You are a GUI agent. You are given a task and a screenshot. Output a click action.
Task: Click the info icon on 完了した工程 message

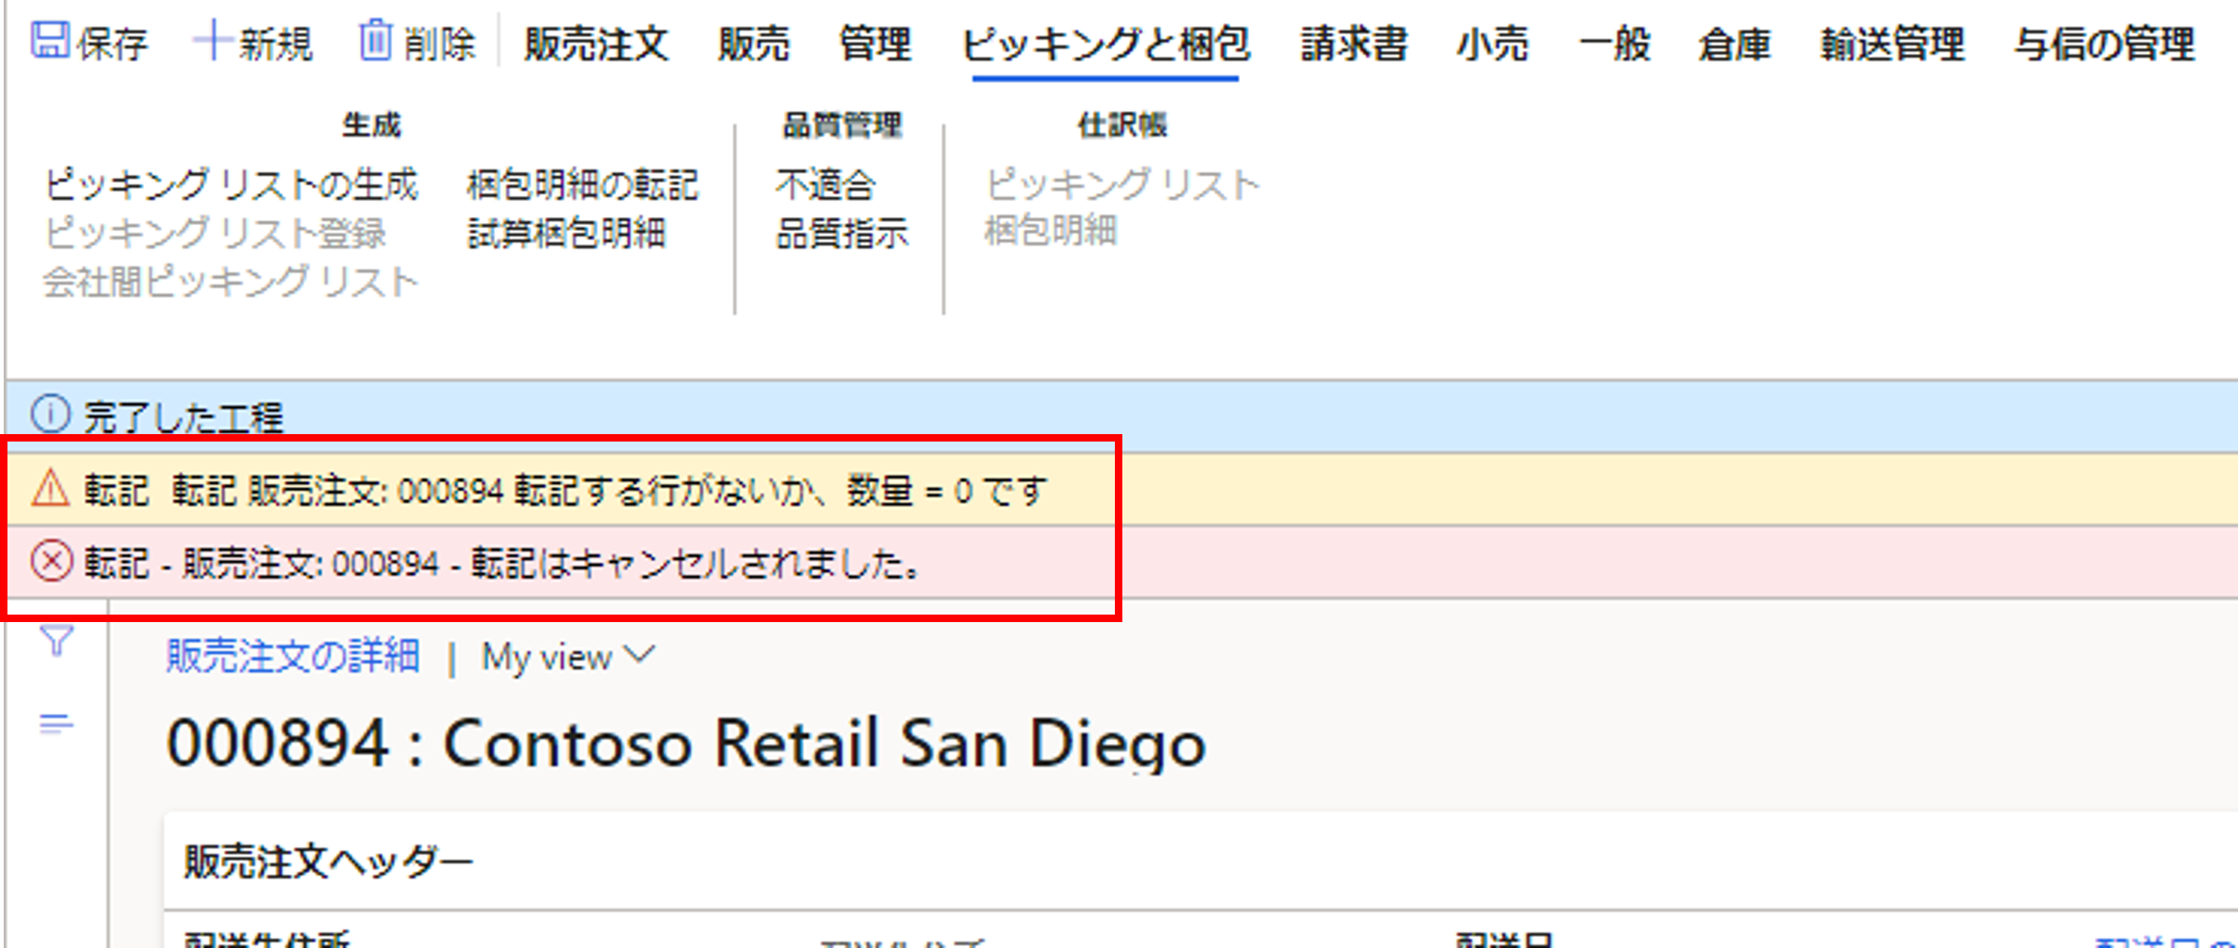[51, 415]
